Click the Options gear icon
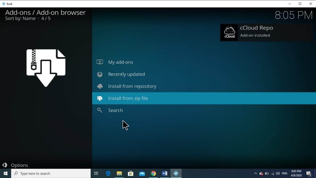 (5, 165)
